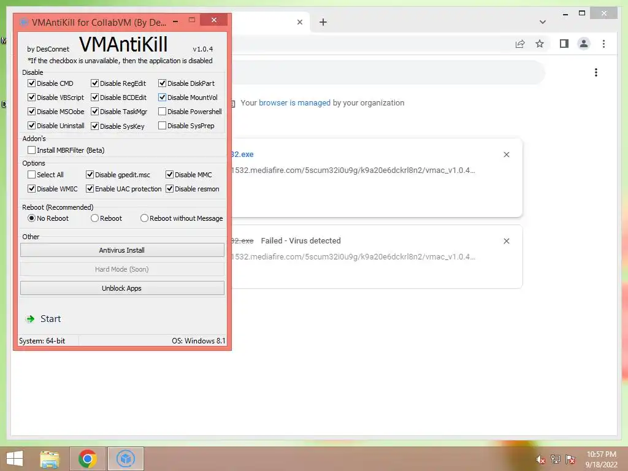628x471 pixels.
Task: Open Chrome tab search chevron
Action: coord(543,22)
